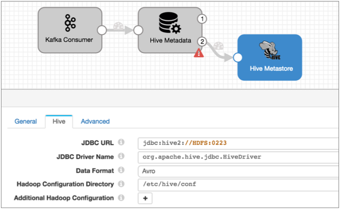Screen dimensions: 340x209
Task: Open the General tab
Action: tap(26, 121)
